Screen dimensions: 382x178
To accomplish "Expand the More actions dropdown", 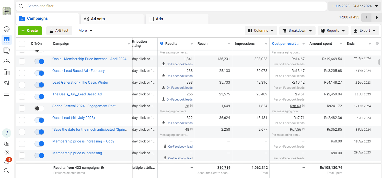I will [85, 30].
